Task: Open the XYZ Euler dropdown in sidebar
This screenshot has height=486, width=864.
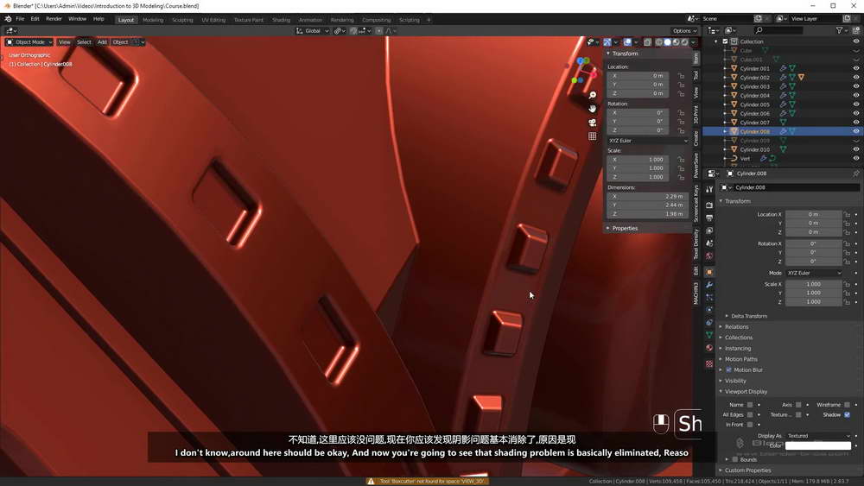Action: (648, 141)
